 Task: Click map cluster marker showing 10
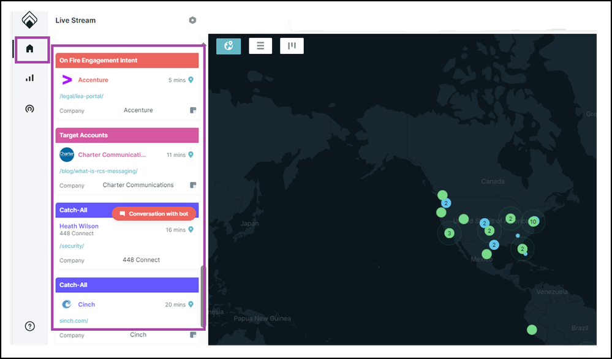tap(533, 222)
